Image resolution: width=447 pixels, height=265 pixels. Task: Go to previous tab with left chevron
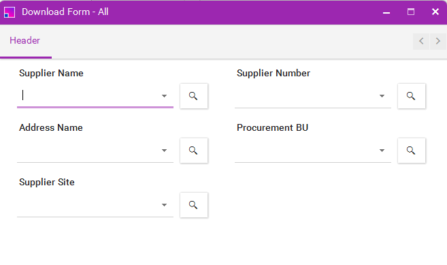pos(421,41)
